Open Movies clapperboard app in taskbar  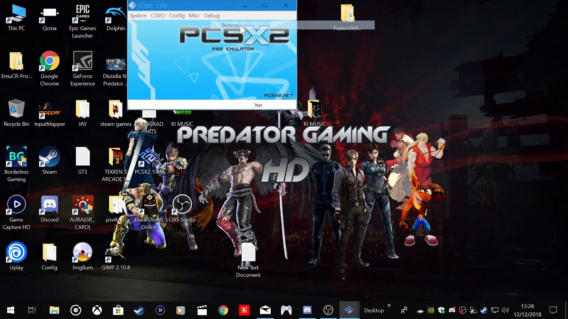click(202, 310)
